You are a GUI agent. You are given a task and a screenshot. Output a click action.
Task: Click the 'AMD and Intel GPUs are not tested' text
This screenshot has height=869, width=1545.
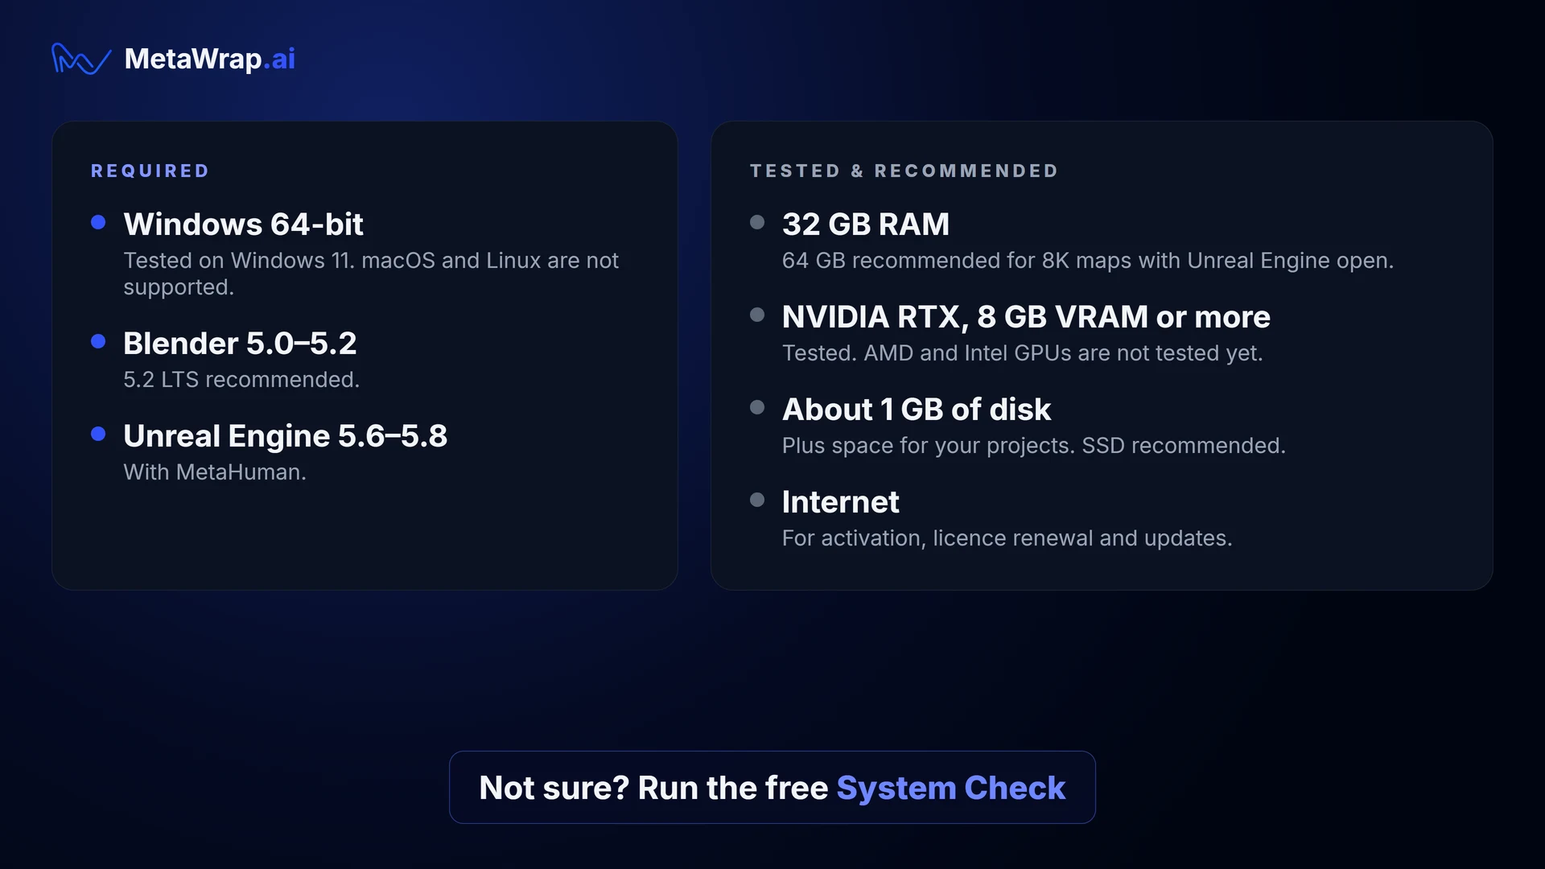[1023, 353]
